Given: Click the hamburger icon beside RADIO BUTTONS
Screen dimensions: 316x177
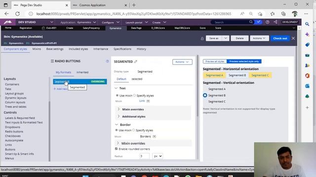Looking at the screenshot, I should tap(52, 61).
